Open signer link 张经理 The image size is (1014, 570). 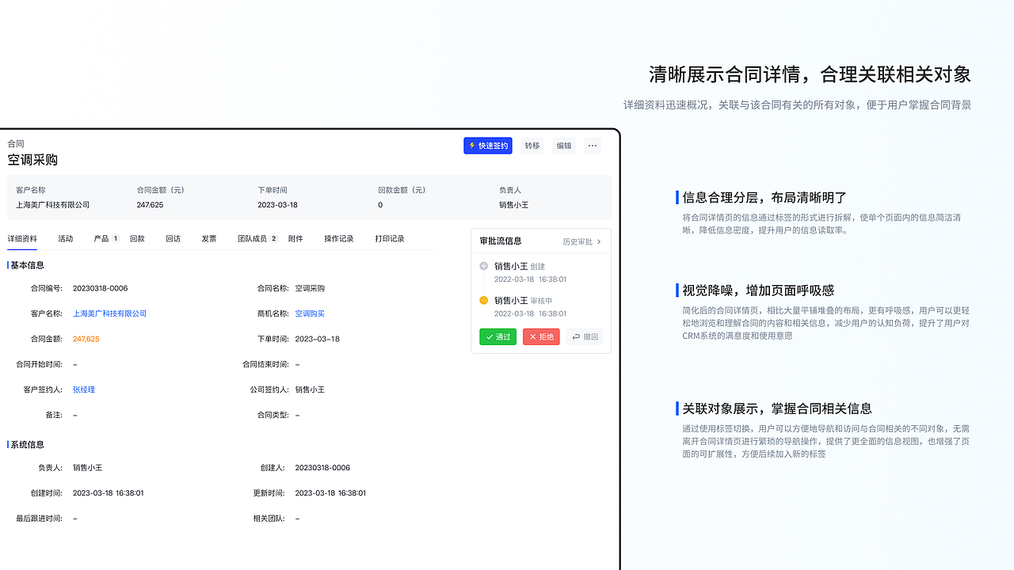tap(83, 389)
